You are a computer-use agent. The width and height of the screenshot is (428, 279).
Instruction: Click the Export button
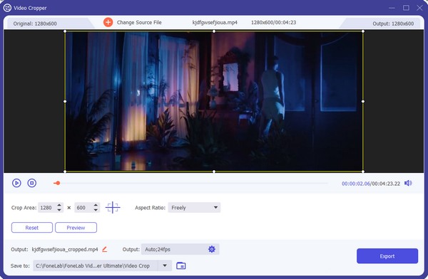387,256
